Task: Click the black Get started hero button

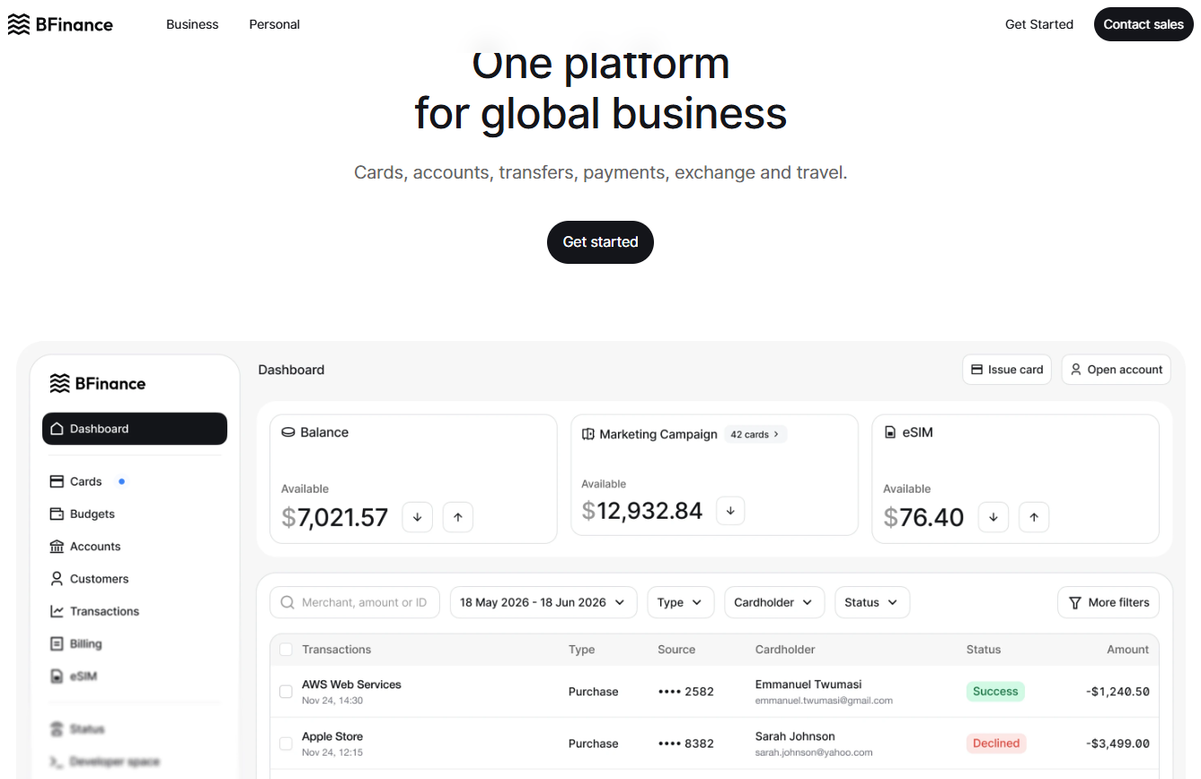Action: click(600, 242)
